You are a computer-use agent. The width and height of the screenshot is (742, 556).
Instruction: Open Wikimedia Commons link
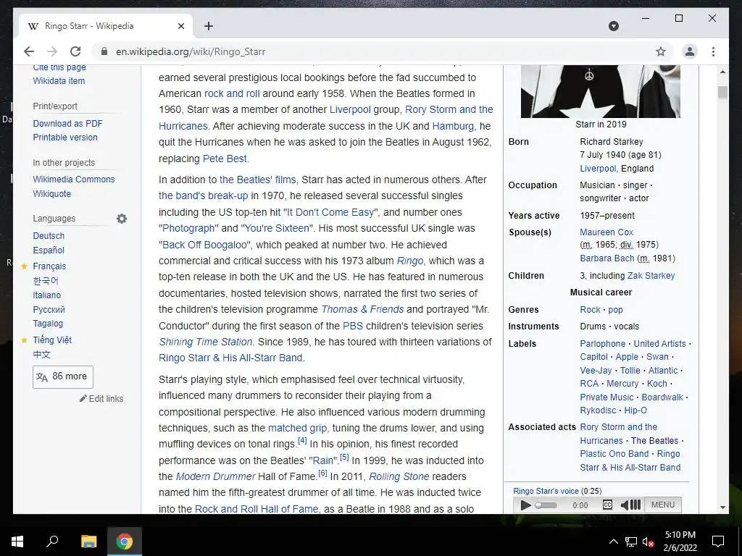pos(74,180)
